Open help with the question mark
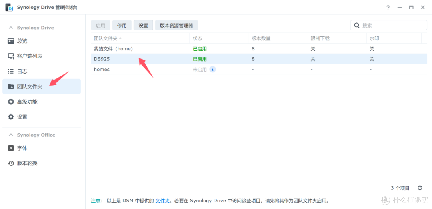 click(388, 8)
